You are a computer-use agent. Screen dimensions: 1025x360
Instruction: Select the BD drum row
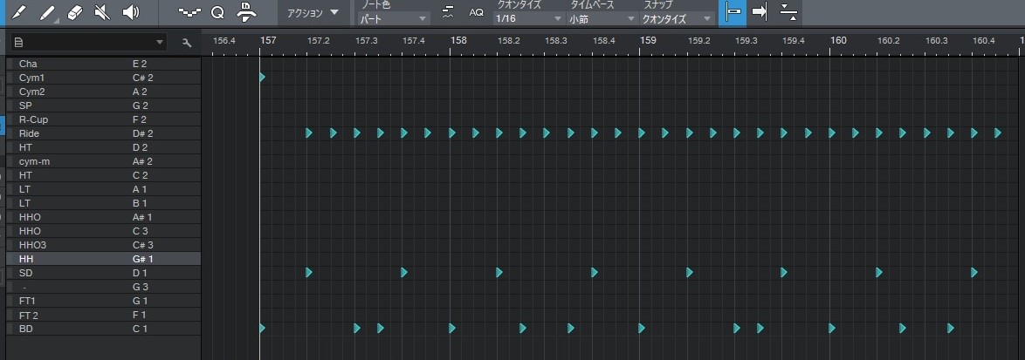(x=103, y=329)
